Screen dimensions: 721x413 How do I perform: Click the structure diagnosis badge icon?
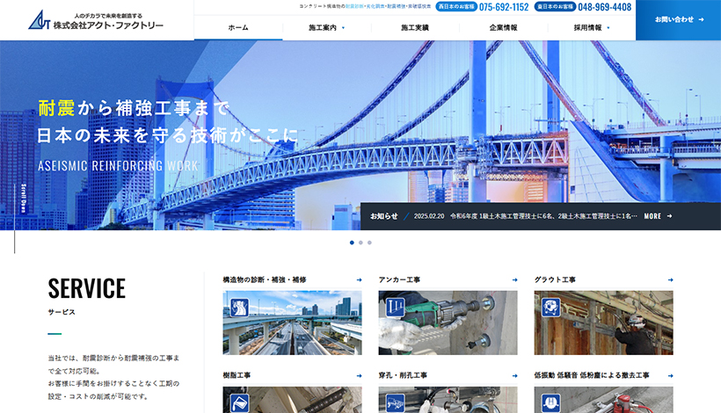pos(239,308)
